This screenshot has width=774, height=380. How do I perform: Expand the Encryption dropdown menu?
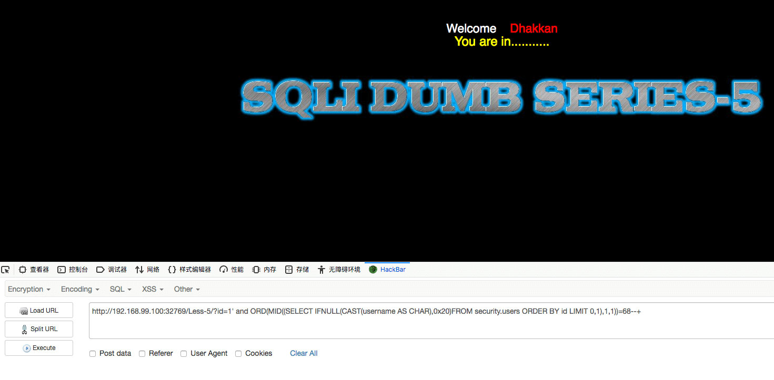pos(29,289)
